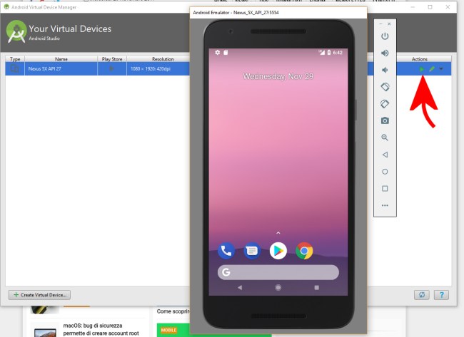The height and width of the screenshot is (337, 464).
Task: Open the Messages app on the emulator
Action: click(x=252, y=251)
